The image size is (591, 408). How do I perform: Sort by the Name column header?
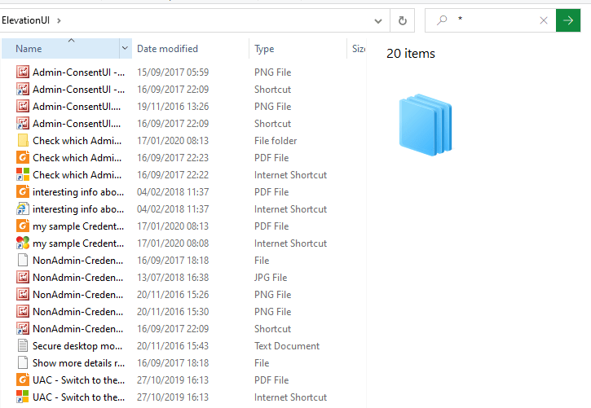click(60, 49)
